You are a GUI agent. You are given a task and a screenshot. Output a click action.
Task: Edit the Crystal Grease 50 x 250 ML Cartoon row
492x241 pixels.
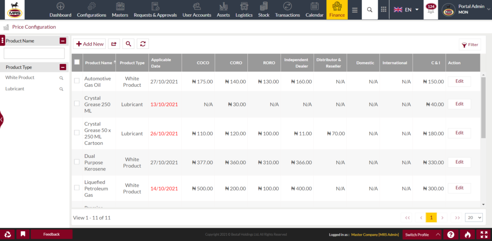pos(459,133)
